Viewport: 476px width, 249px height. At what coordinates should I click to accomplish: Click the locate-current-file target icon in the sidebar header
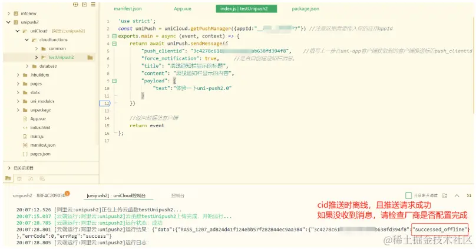[75, 5]
